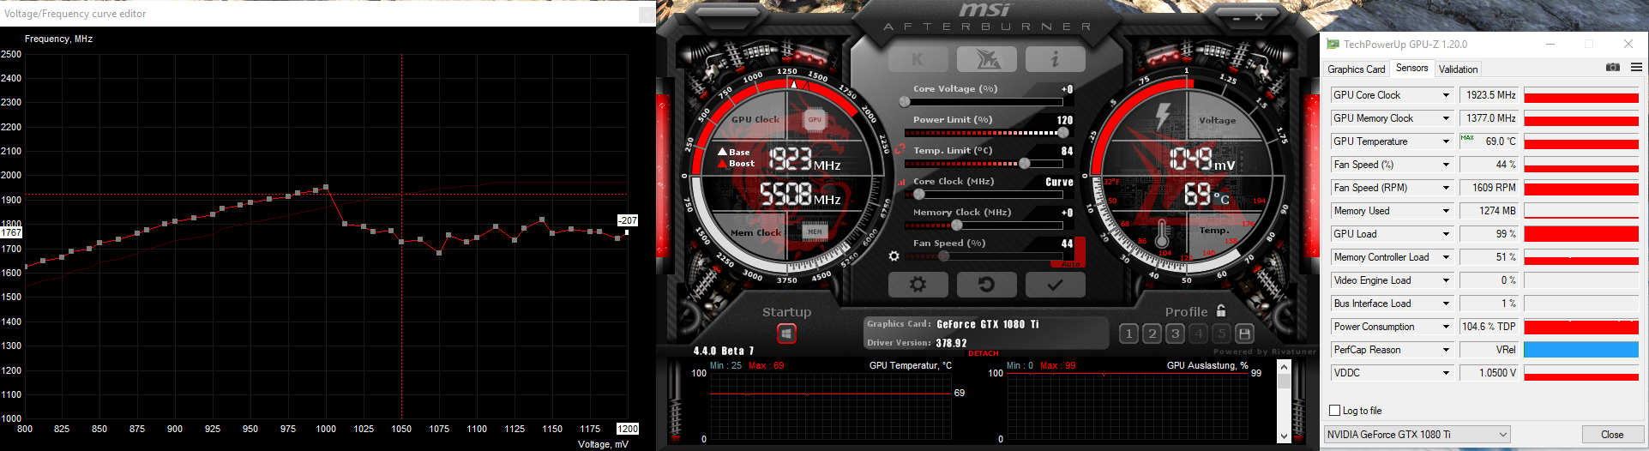Select profile slot 2

[x=1152, y=334]
